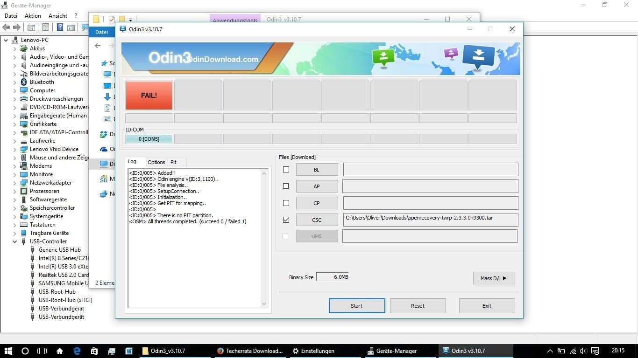Click the home icon on the taskbar

coord(60,351)
